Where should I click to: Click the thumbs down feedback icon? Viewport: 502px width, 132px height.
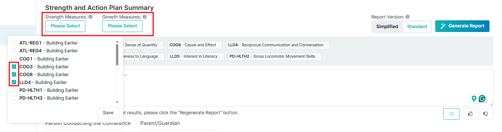click(486, 114)
